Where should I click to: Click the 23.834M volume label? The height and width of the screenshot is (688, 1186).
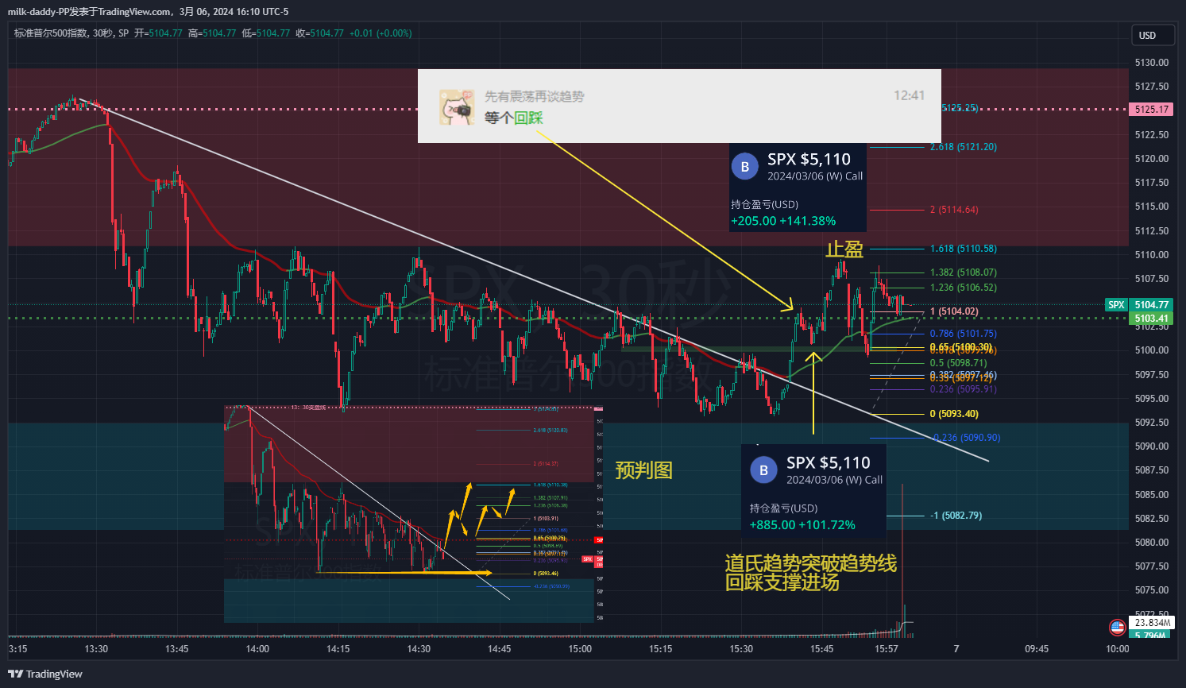click(x=1152, y=623)
